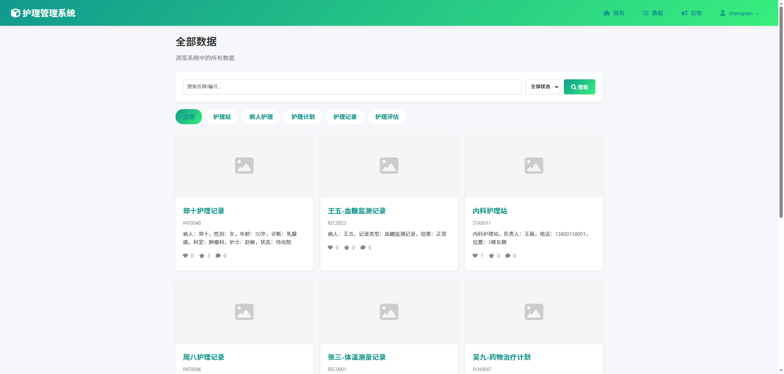Click the 护理管理系统 cube logo icon
This screenshot has height=374, width=784.
click(x=15, y=13)
